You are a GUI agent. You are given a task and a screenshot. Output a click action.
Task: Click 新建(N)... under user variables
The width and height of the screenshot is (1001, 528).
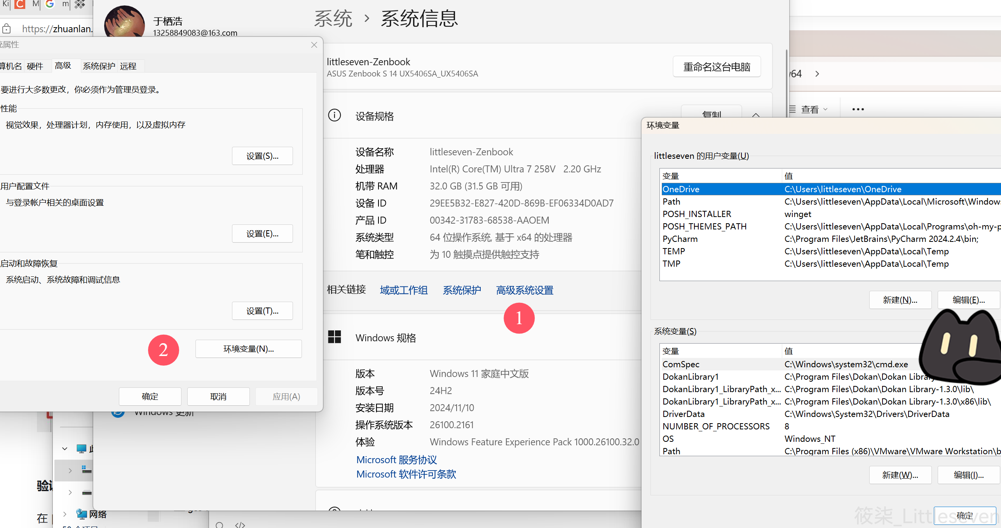pos(900,300)
